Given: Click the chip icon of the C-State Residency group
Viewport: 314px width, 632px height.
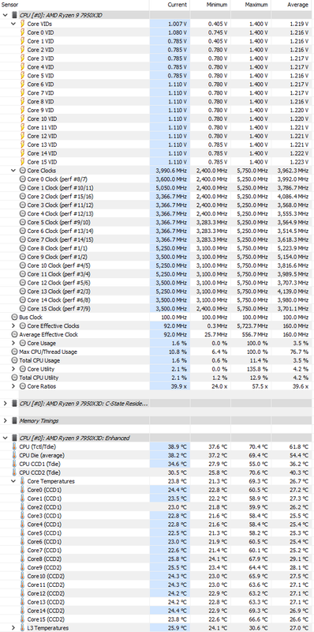Looking at the screenshot, I should tap(15, 404).
